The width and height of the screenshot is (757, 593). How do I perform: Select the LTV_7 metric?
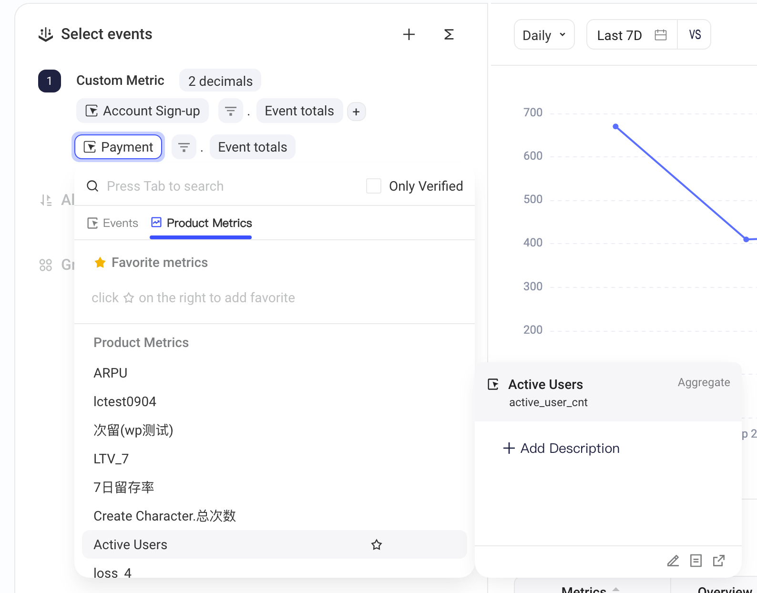275,459
